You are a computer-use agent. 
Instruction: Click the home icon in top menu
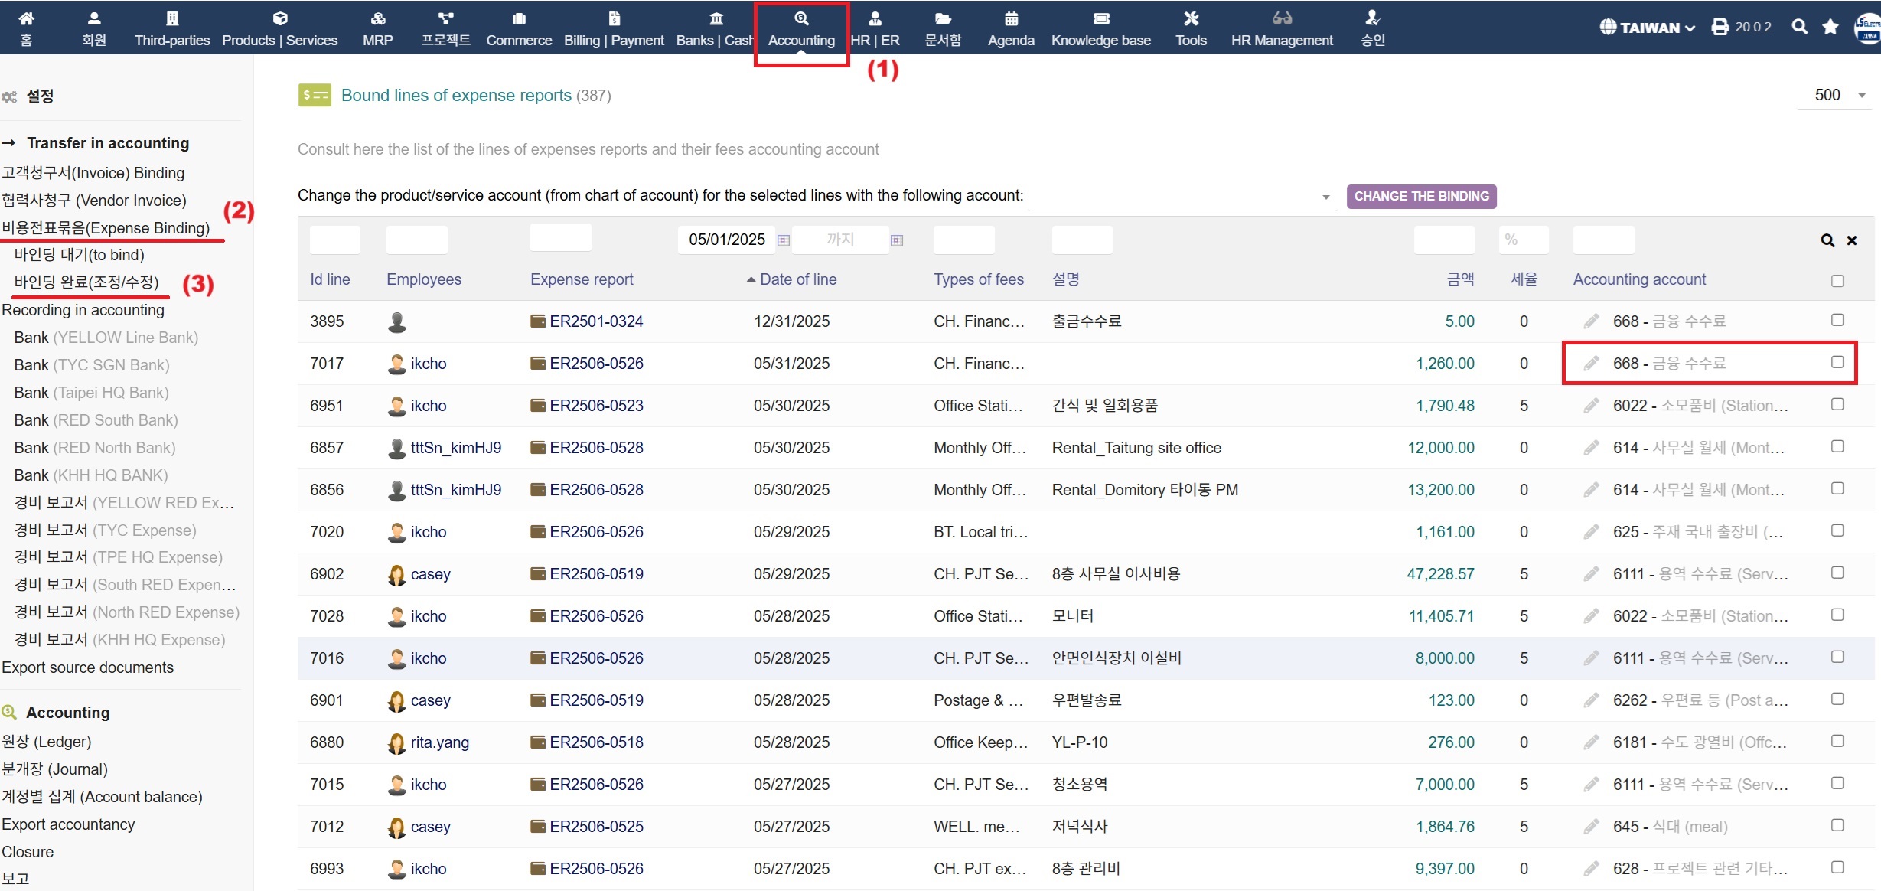pyautogui.click(x=26, y=19)
